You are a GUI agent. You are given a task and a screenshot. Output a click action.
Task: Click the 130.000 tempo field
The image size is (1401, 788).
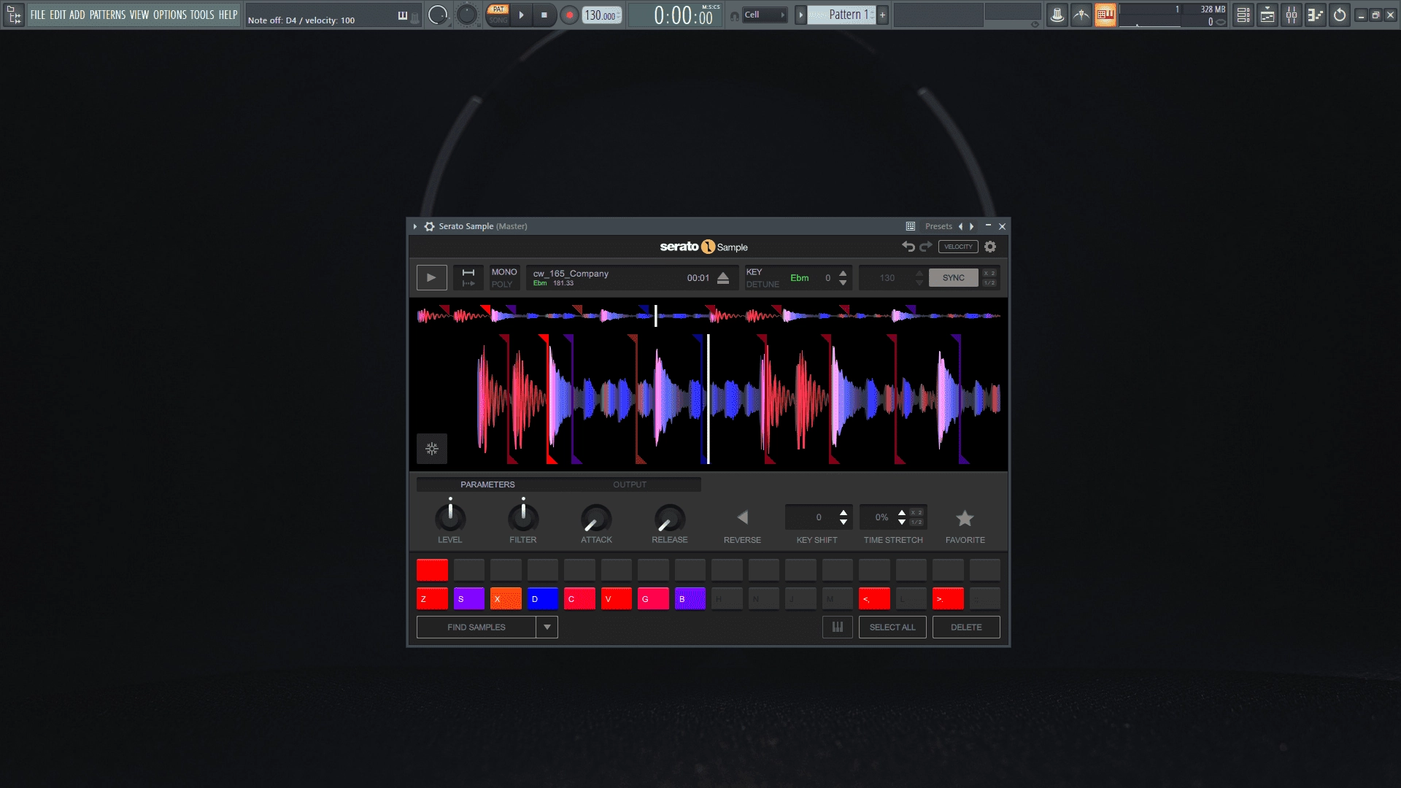pos(601,15)
